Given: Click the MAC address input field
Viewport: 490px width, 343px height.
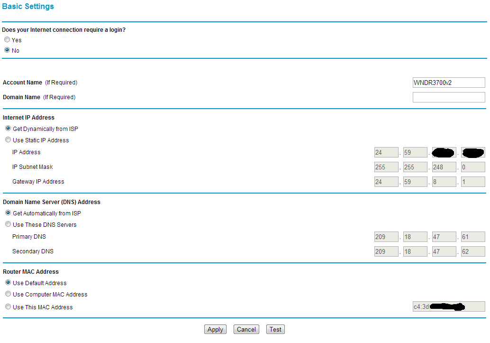Looking at the screenshot, I should [448, 307].
